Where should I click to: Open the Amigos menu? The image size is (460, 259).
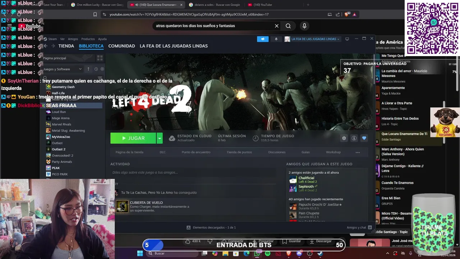(x=73, y=39)
